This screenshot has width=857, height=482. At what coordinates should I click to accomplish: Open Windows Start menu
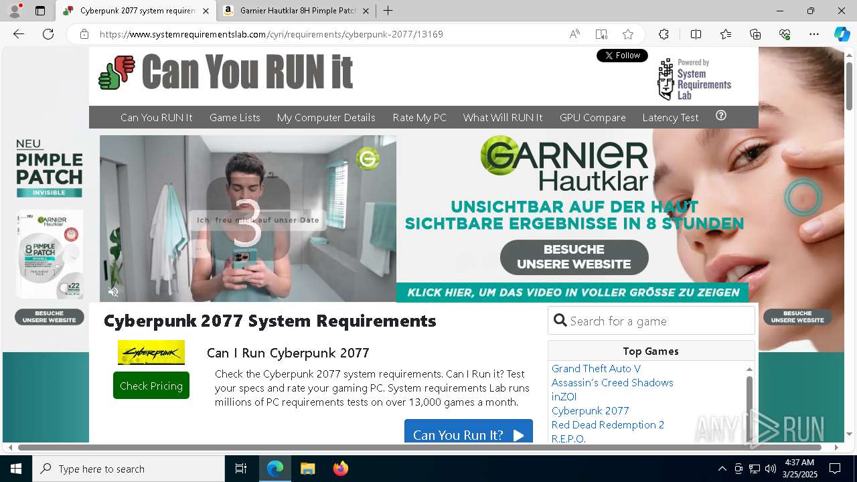click(x=16, y=469)
